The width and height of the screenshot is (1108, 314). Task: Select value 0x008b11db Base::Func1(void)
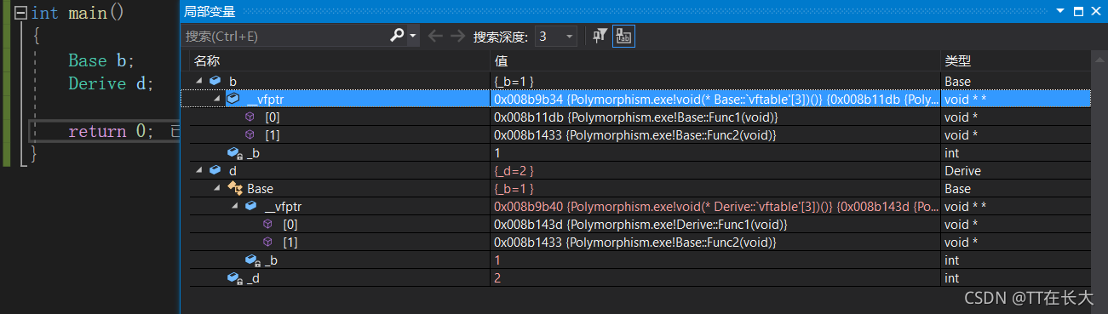[635, 117]
